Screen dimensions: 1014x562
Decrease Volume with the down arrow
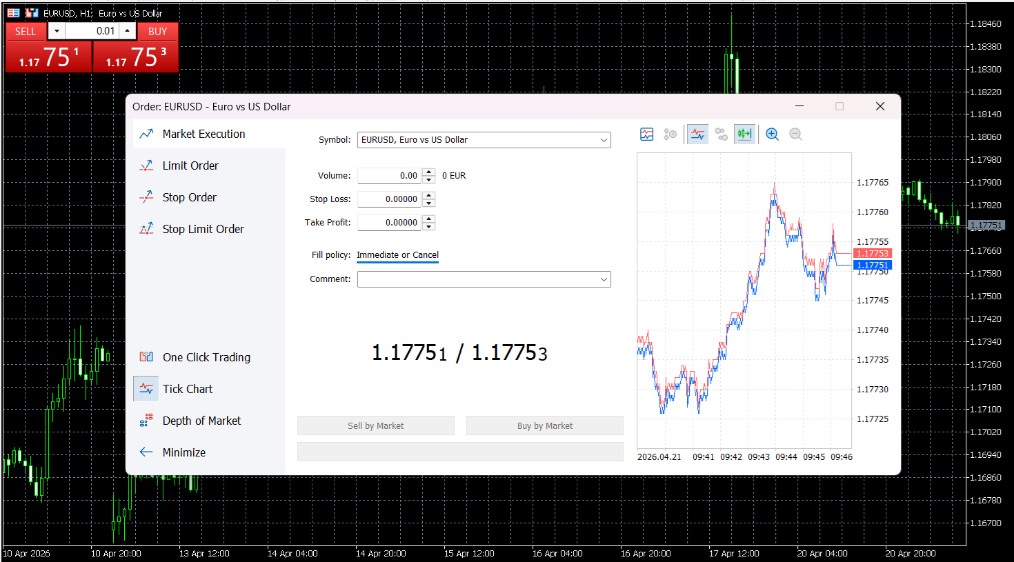(x=428, y=180)
